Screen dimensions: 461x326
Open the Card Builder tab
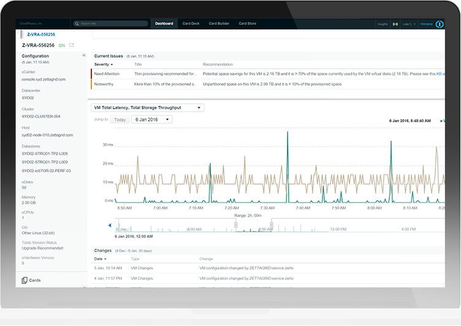click(x=219, y=24)
